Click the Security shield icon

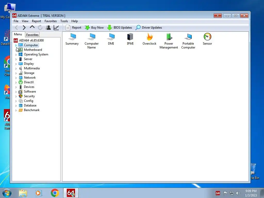pos(21,96)
